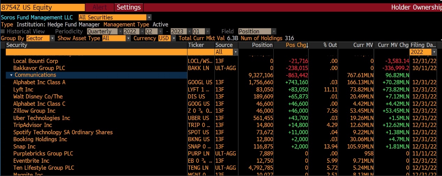
Task: Select the Alphabet Inc Class C row
Action: (221, 104)
